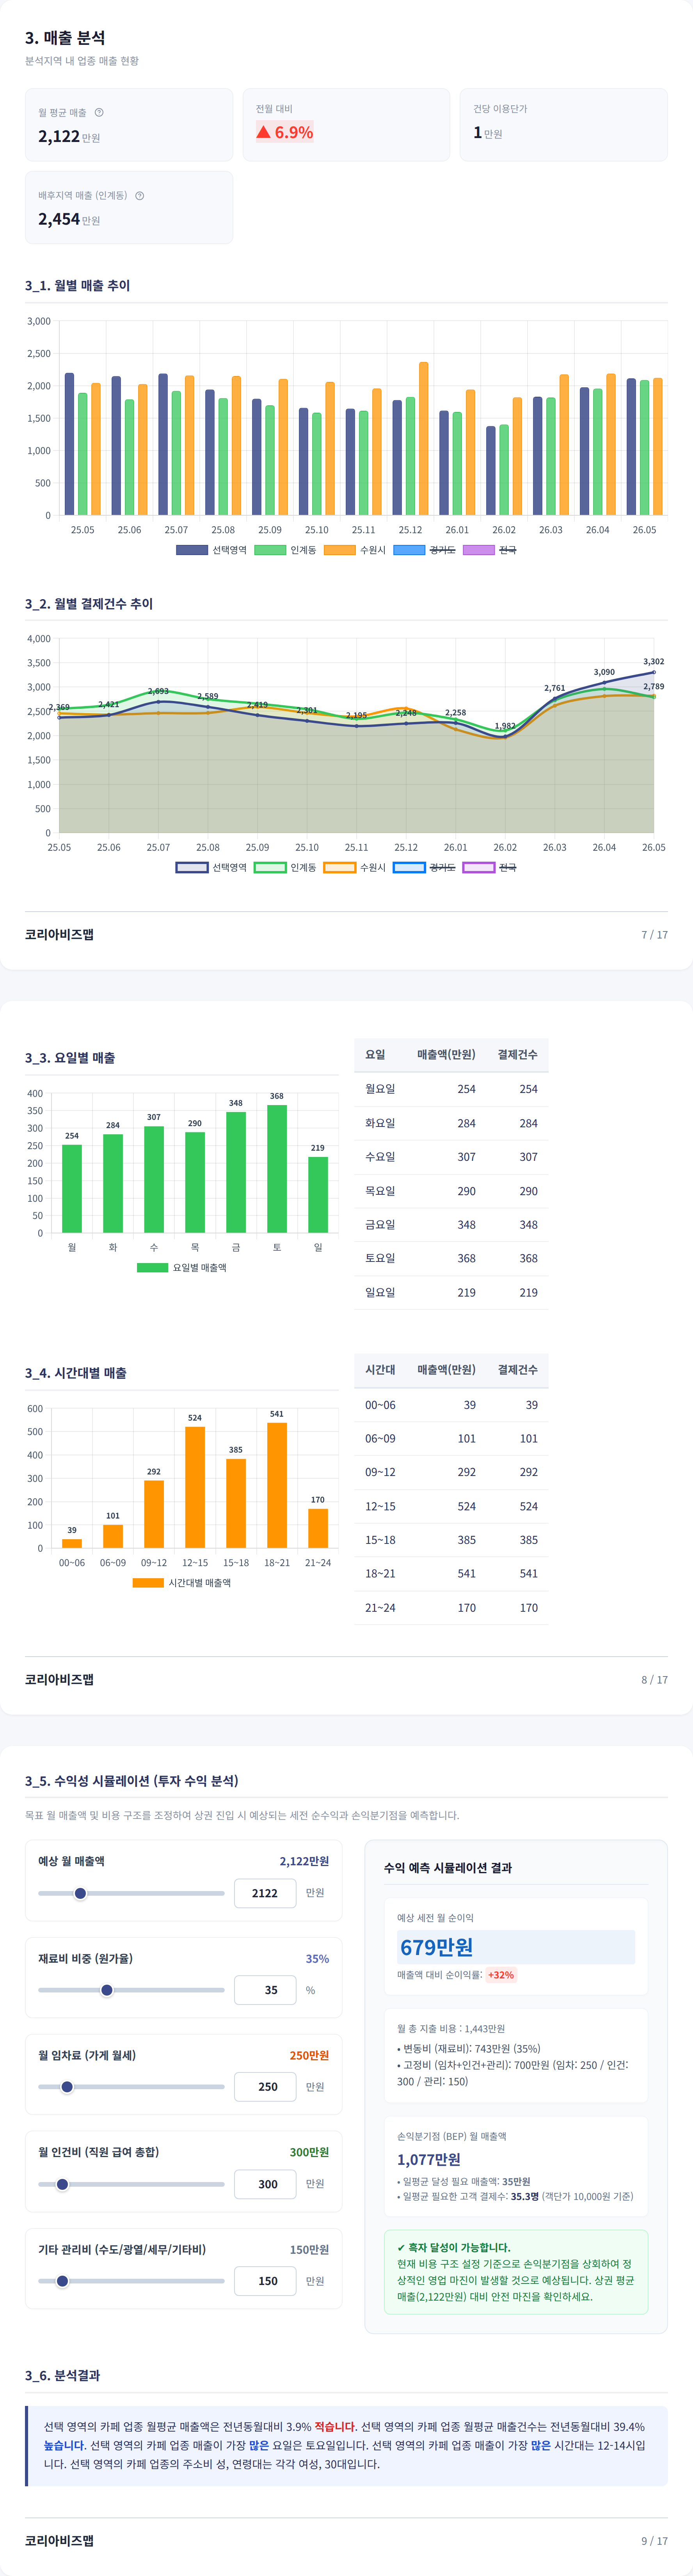The image size is (693, 2576).
Task: Toggle 선택영역 legend in 월별 결제건수 추이 chart
Action: (211, 867)
